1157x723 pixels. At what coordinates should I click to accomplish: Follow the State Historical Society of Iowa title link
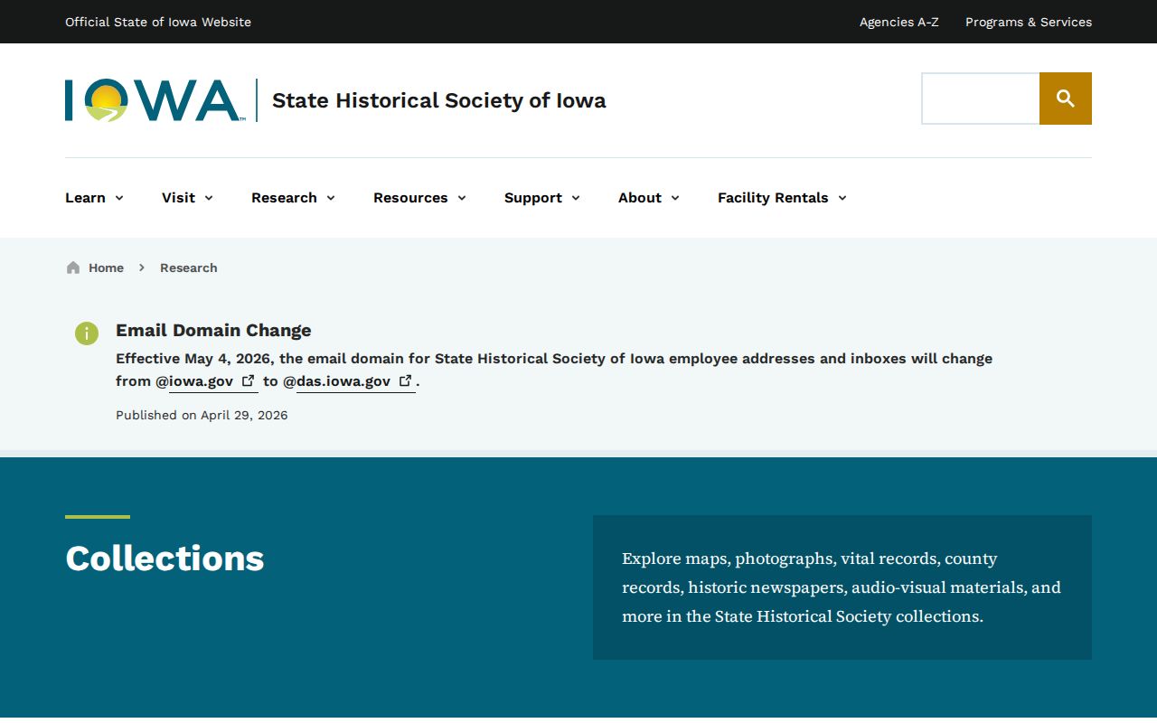tap(439, 100)
